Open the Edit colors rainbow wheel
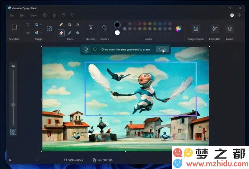Image resolution: width=249 pixels, height=169 pixels. pyautogui.click(x=178, y=29)
